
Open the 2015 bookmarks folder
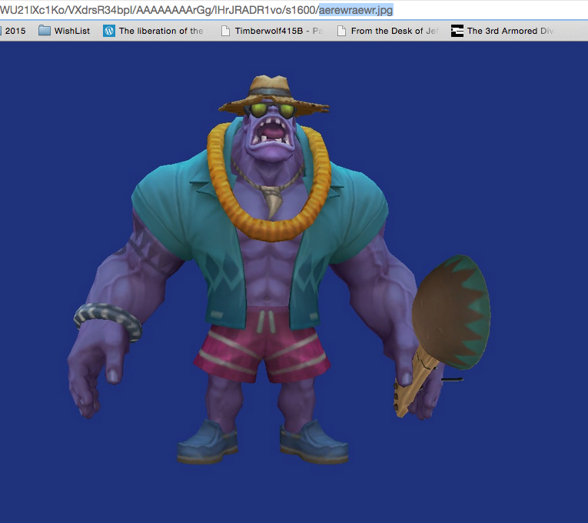tap(13, 31)
